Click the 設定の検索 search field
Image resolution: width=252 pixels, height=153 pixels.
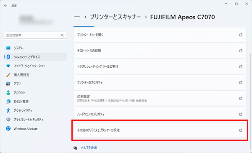[35, 36]
